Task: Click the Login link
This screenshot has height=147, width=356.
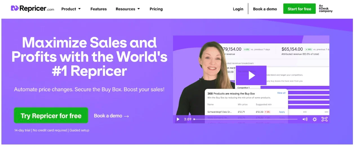Action: tap(238, 9)
